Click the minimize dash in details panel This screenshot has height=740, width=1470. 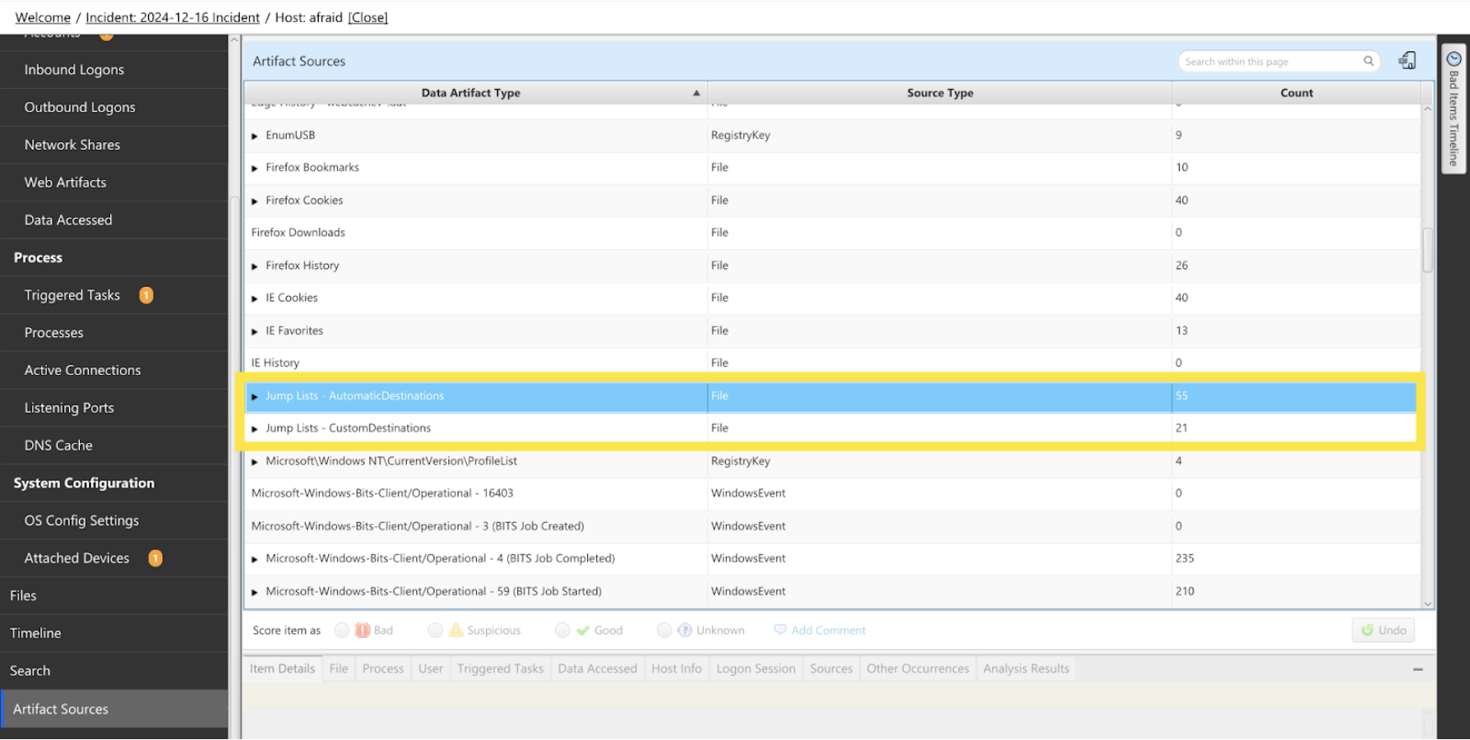point(1418,669)
